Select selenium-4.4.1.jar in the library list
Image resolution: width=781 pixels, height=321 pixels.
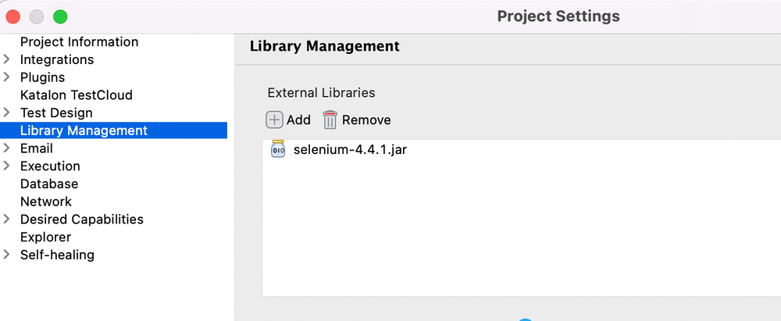point(350,149)
